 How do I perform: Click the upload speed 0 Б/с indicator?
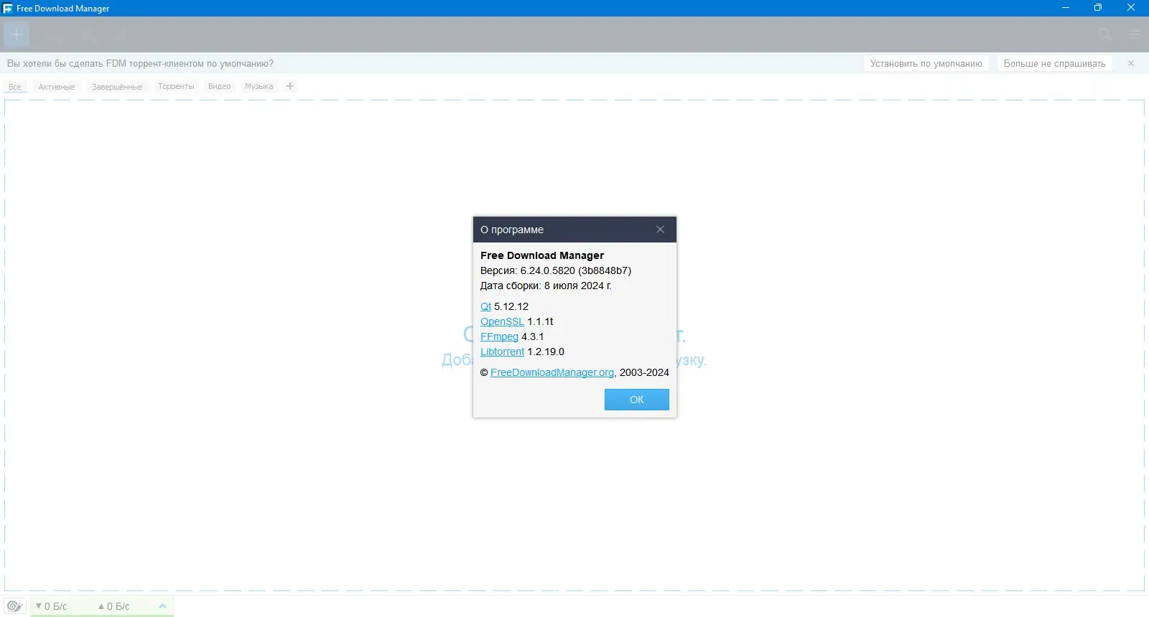(113, 606)
